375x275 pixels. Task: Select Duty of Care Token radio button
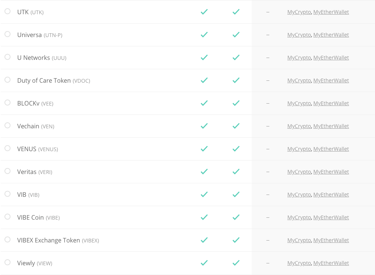click(7, 80)
